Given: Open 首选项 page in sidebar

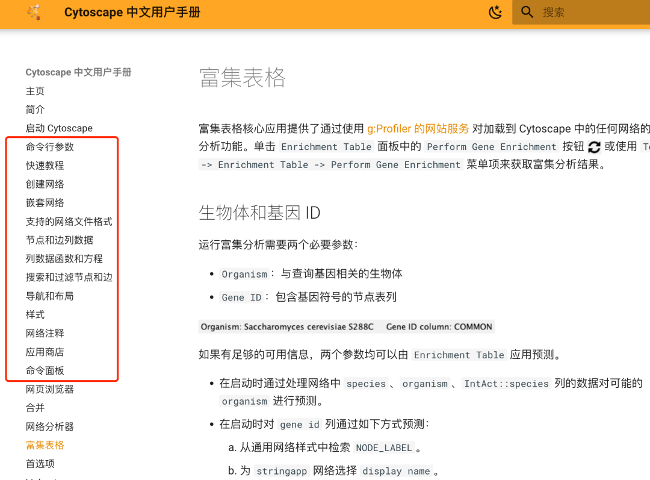Looking at the screenshot, I should tap(40, 464).
